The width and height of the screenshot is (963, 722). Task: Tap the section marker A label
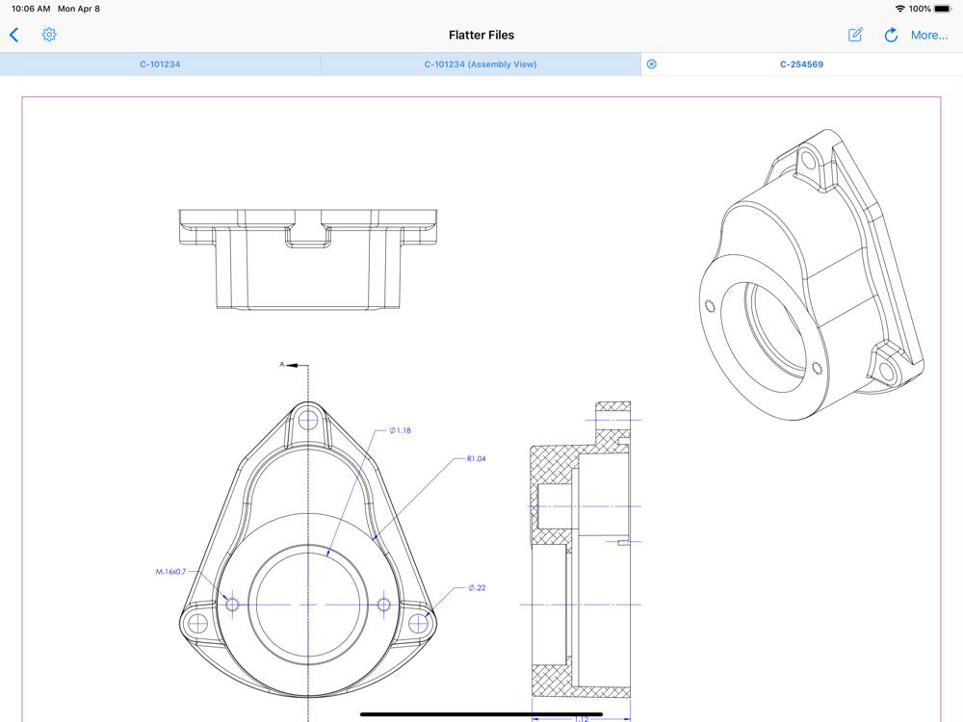[x=282, y=365]
